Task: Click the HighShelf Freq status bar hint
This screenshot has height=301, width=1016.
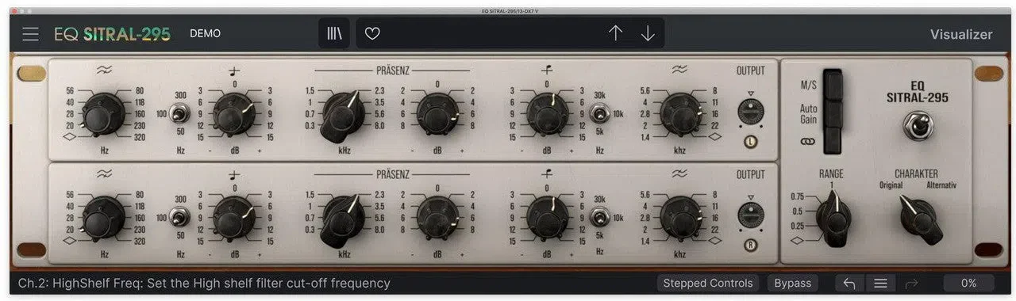Action: pos(204,283)
